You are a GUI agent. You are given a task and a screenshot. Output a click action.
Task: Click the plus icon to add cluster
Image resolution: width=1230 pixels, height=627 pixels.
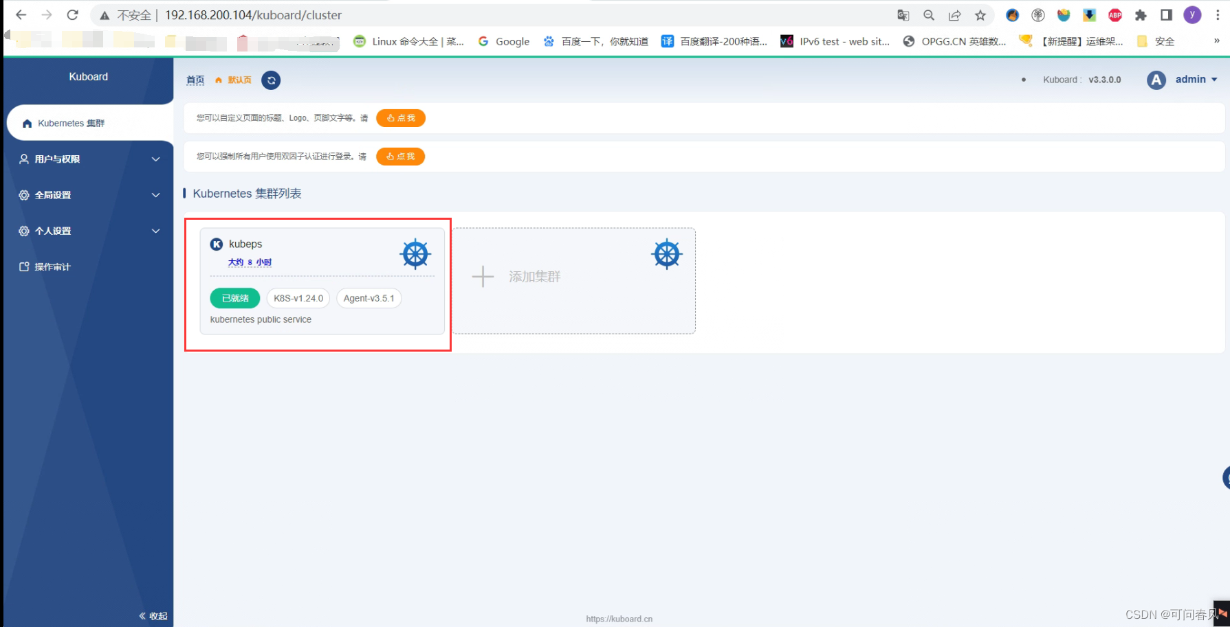[x=483, y=277]
